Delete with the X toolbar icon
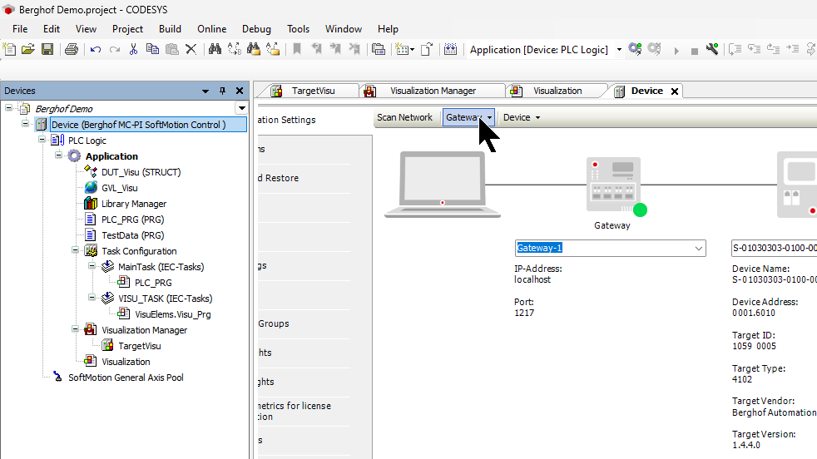This screenshot has width=817, height=459. (x=191, y=50)
